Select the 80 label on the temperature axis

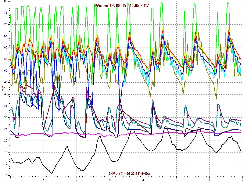tap(5, 1)
